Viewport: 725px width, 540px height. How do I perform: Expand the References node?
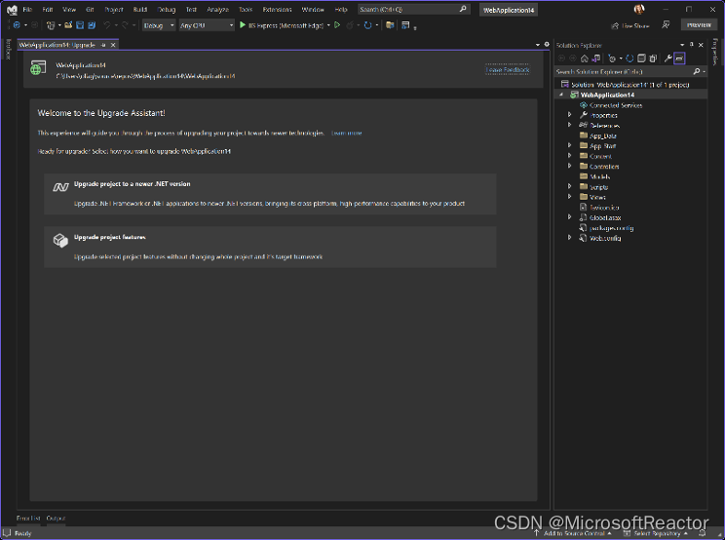[570, 125]
